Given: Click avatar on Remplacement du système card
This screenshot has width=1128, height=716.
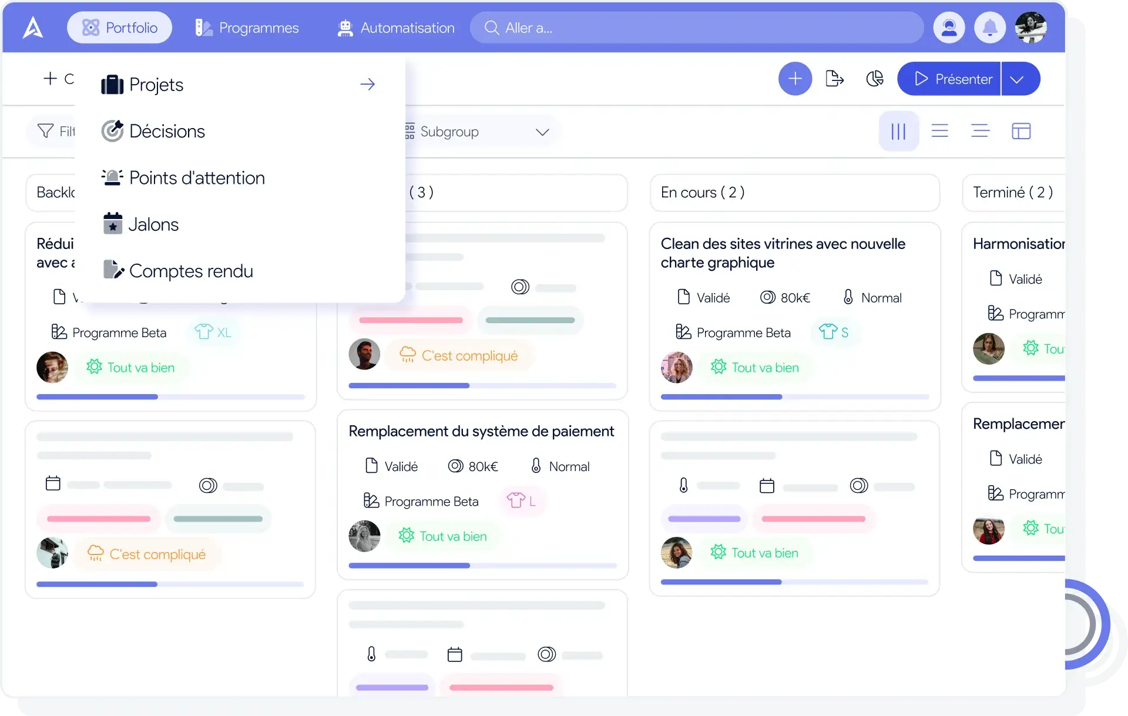Looking at the screenshot, I should [364, 536].
